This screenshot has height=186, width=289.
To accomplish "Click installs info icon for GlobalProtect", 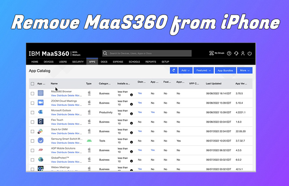I will point(132,161).
